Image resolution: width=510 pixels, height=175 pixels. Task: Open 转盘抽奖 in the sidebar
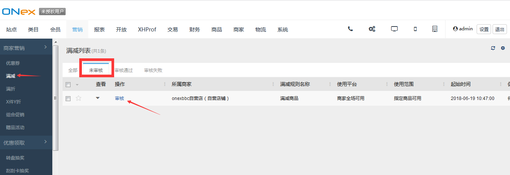coord(16,158)
